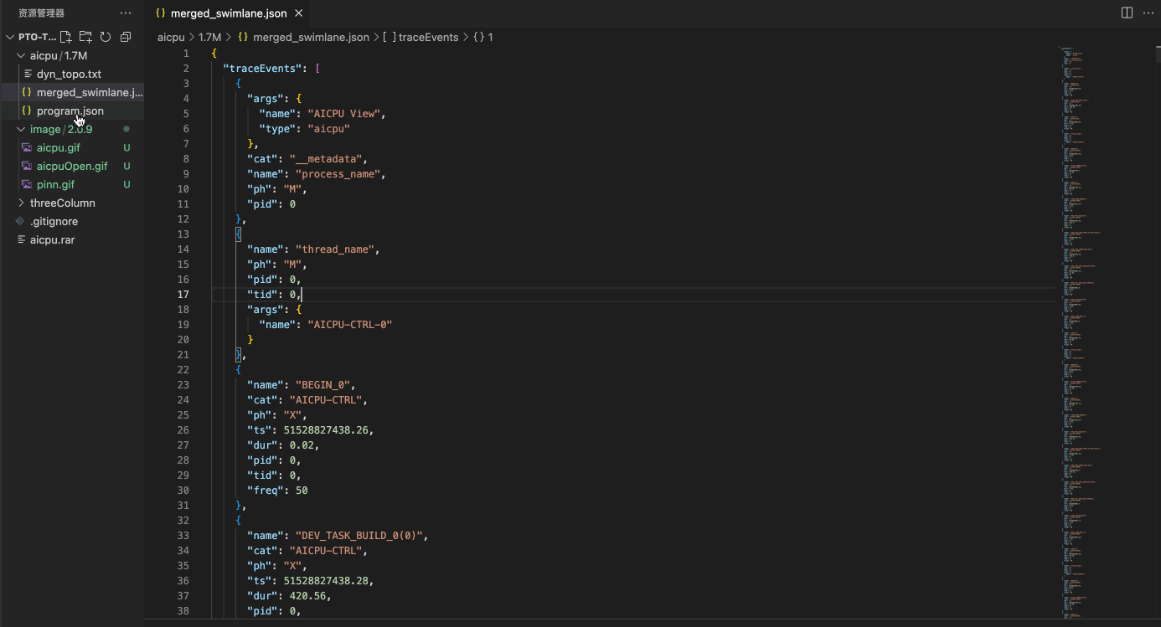This screenshot has height=627, width=1161.
Task: Collapse all folders in the explorer
Action: click(126, 37)
